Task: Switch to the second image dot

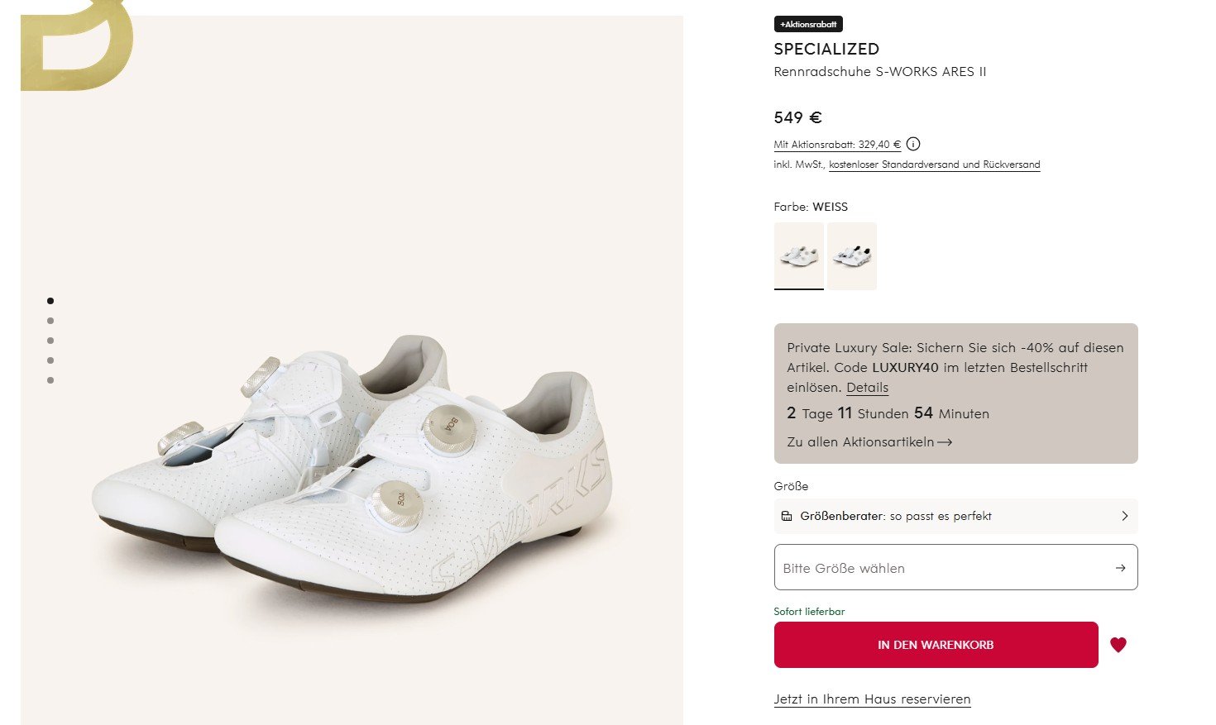Action: tap(50, 321)
